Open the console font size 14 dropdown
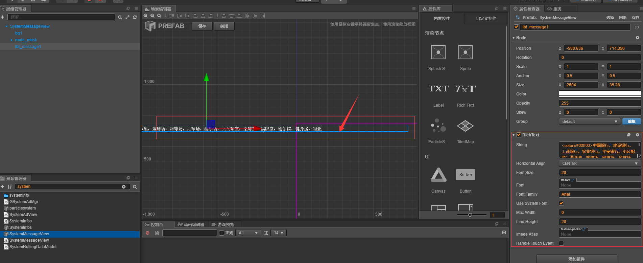This screenshot has width=643, height=263. coord(279,233)
